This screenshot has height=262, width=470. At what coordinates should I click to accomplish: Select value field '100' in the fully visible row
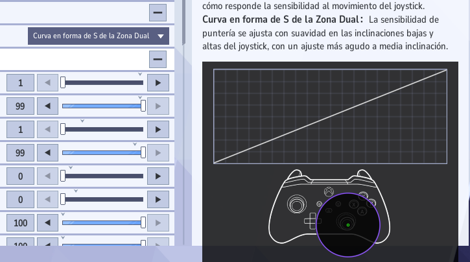pos(20,223)
